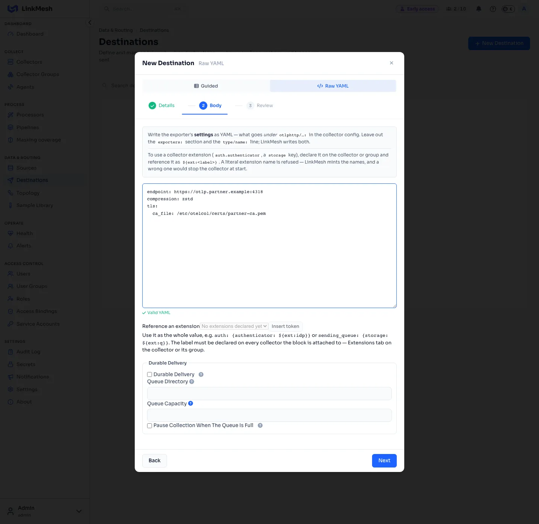Go to the Review step
Image resolution: width=539 pixels, height=524 pixels.
tap(260, 106)
